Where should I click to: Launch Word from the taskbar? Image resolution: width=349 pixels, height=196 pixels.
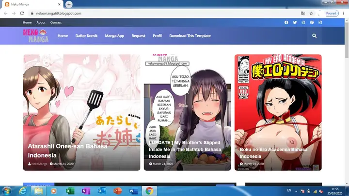click(133, 191)
